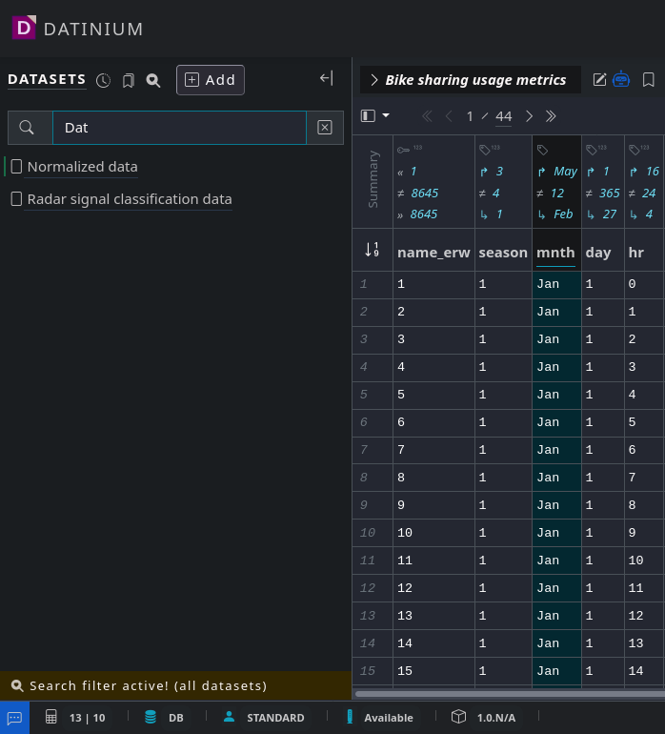Collapse the datasets side panel
The height and width of the screenshot is (734, 665).
[326, 78]
